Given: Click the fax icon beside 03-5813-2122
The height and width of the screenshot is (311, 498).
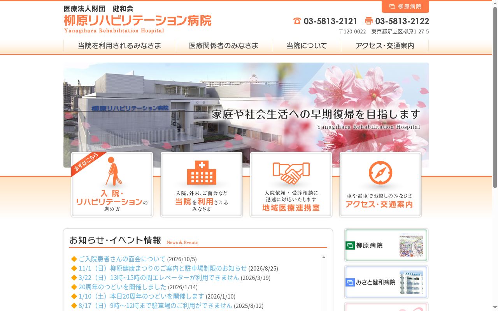Looking at the screenshot, I should 369,21.
